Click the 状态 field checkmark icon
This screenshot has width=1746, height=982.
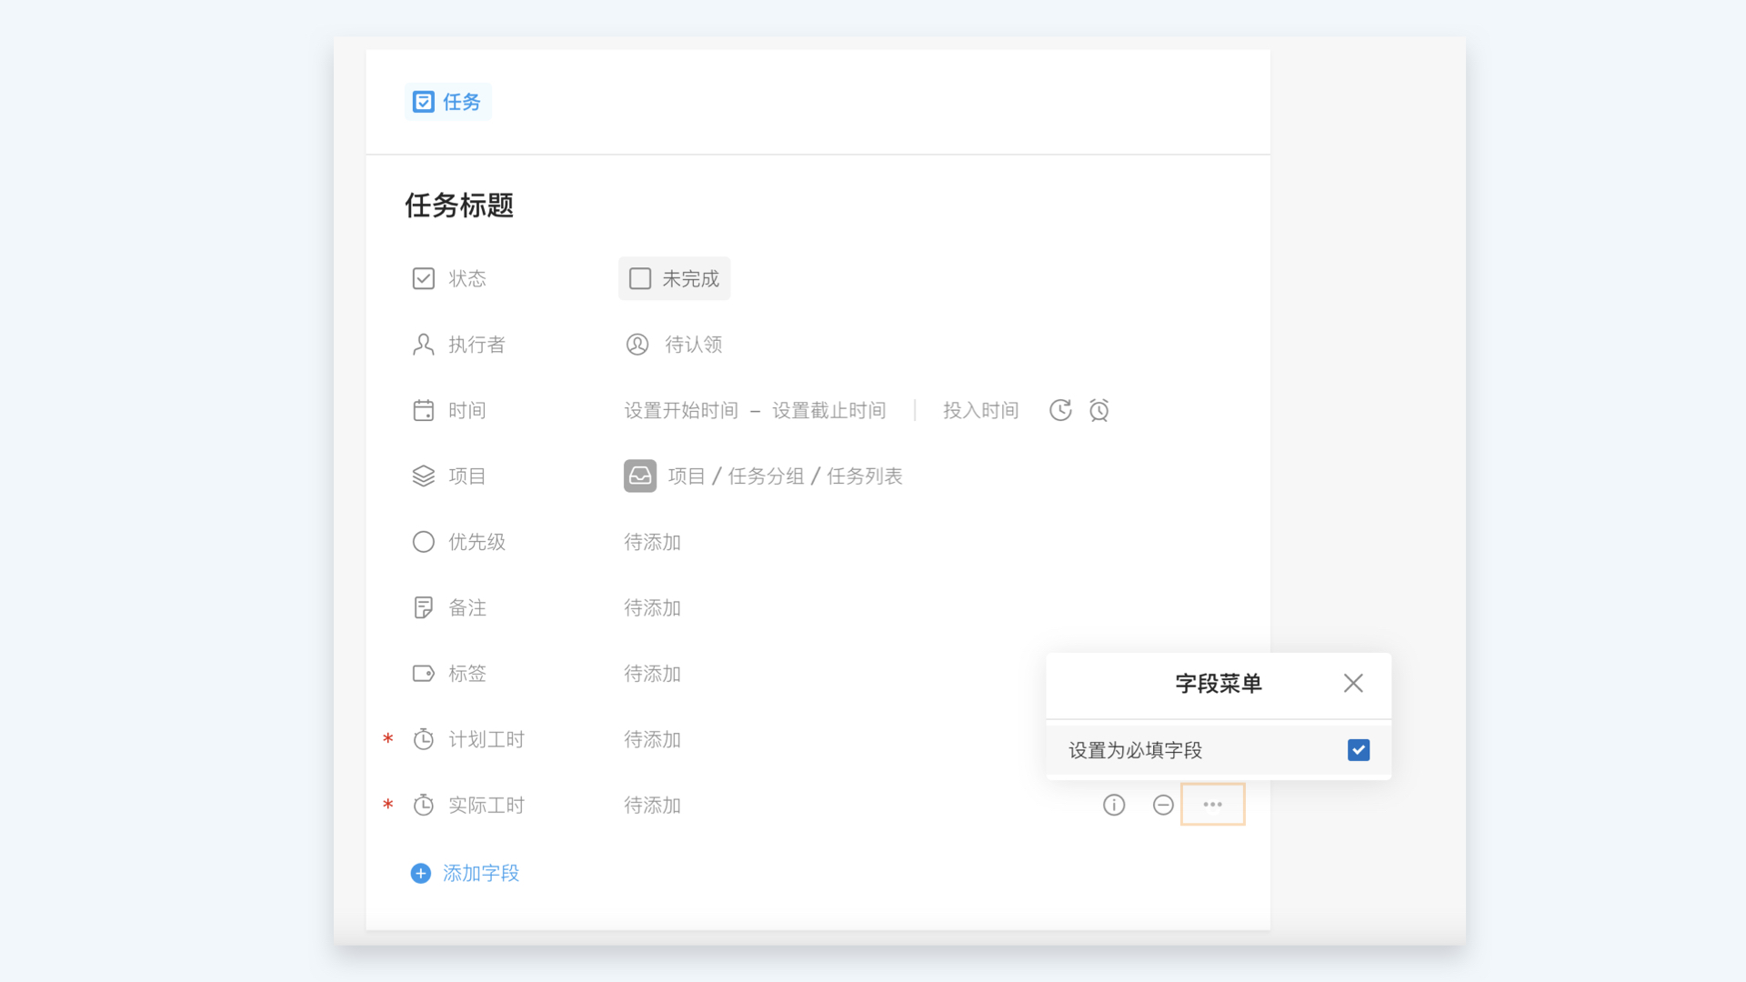click(424, 278)
